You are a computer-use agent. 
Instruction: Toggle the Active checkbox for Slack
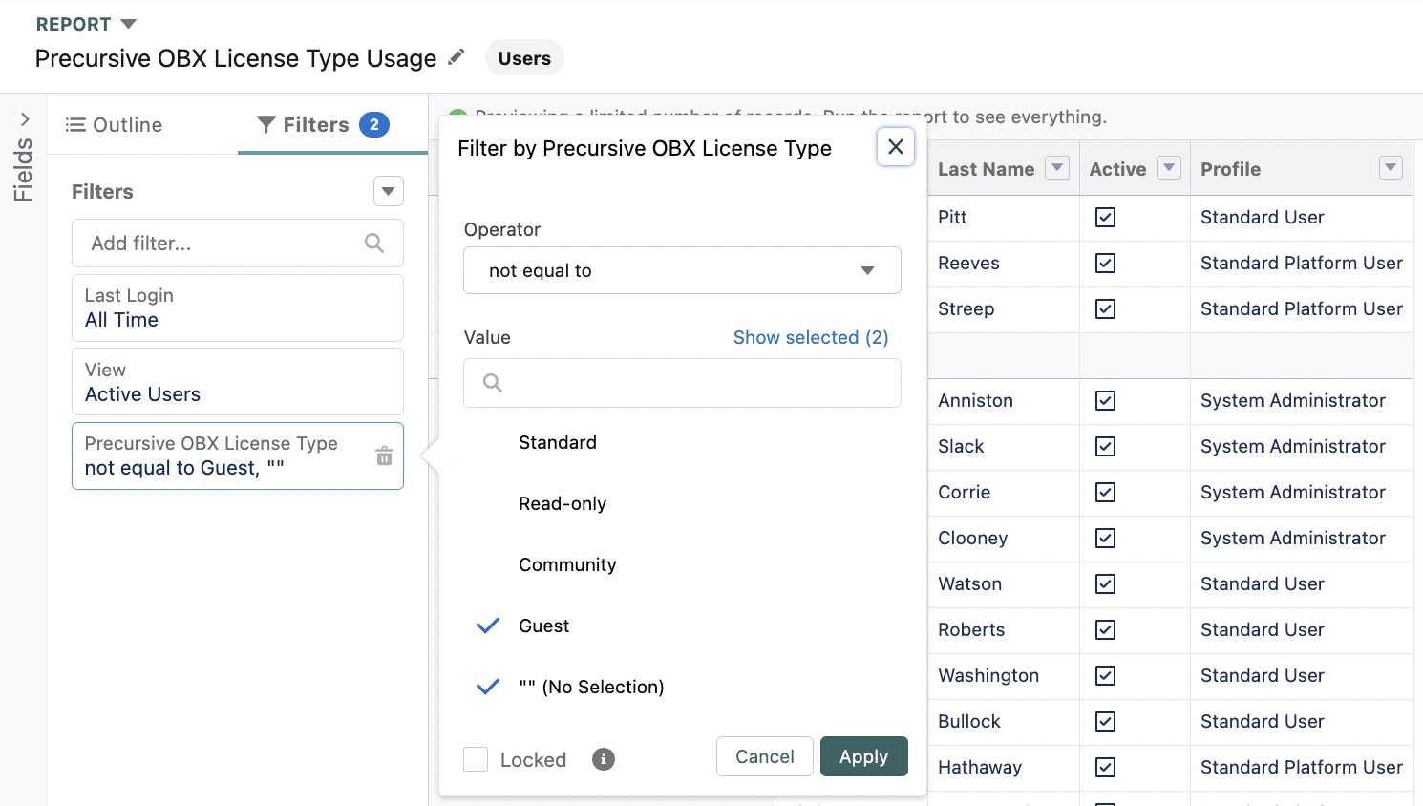tap(1105, 446)
